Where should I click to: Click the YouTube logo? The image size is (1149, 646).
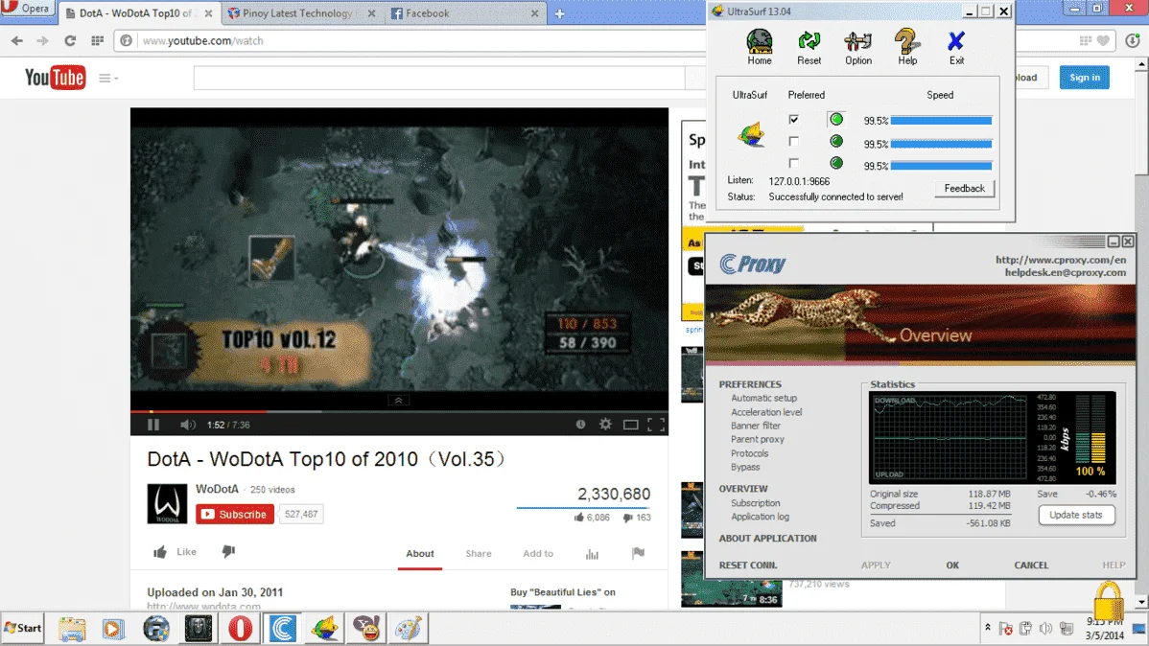(55, 77)
